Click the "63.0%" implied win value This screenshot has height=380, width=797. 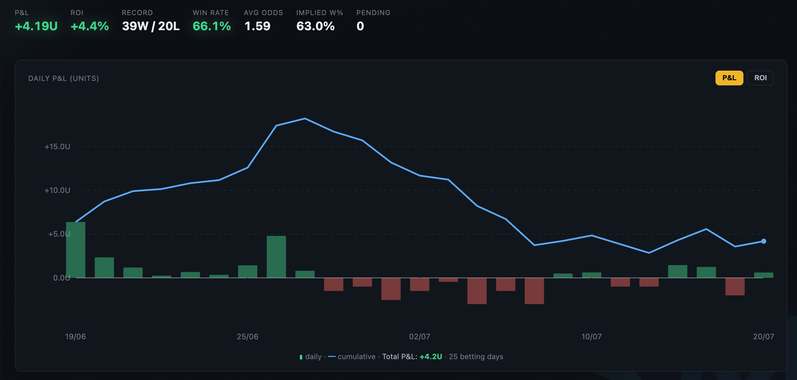[x=316, y=26]
